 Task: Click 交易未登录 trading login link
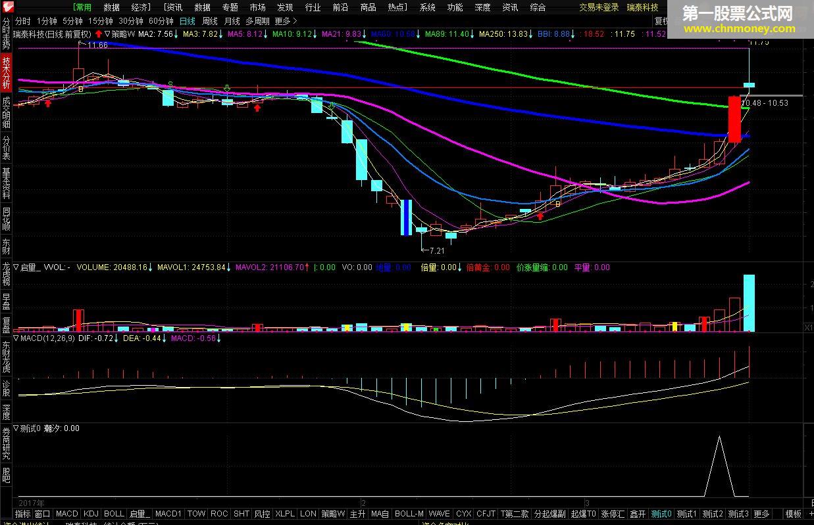pos(599,7)
